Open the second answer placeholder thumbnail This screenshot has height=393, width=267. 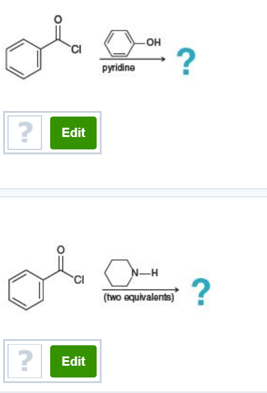pos(25,361)
